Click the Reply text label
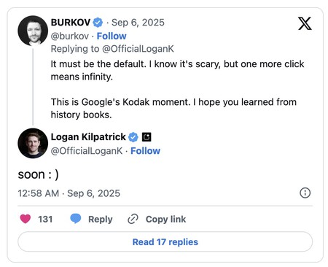Viewport: 328px width, 267px height. point(101,219)
